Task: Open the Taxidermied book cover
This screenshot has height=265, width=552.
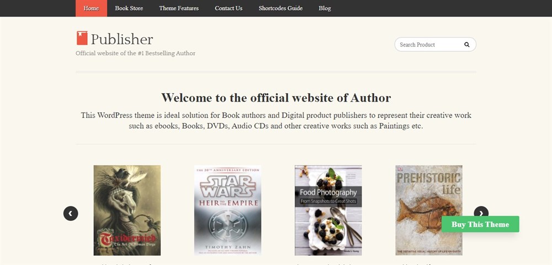Action: pos(127,210)
